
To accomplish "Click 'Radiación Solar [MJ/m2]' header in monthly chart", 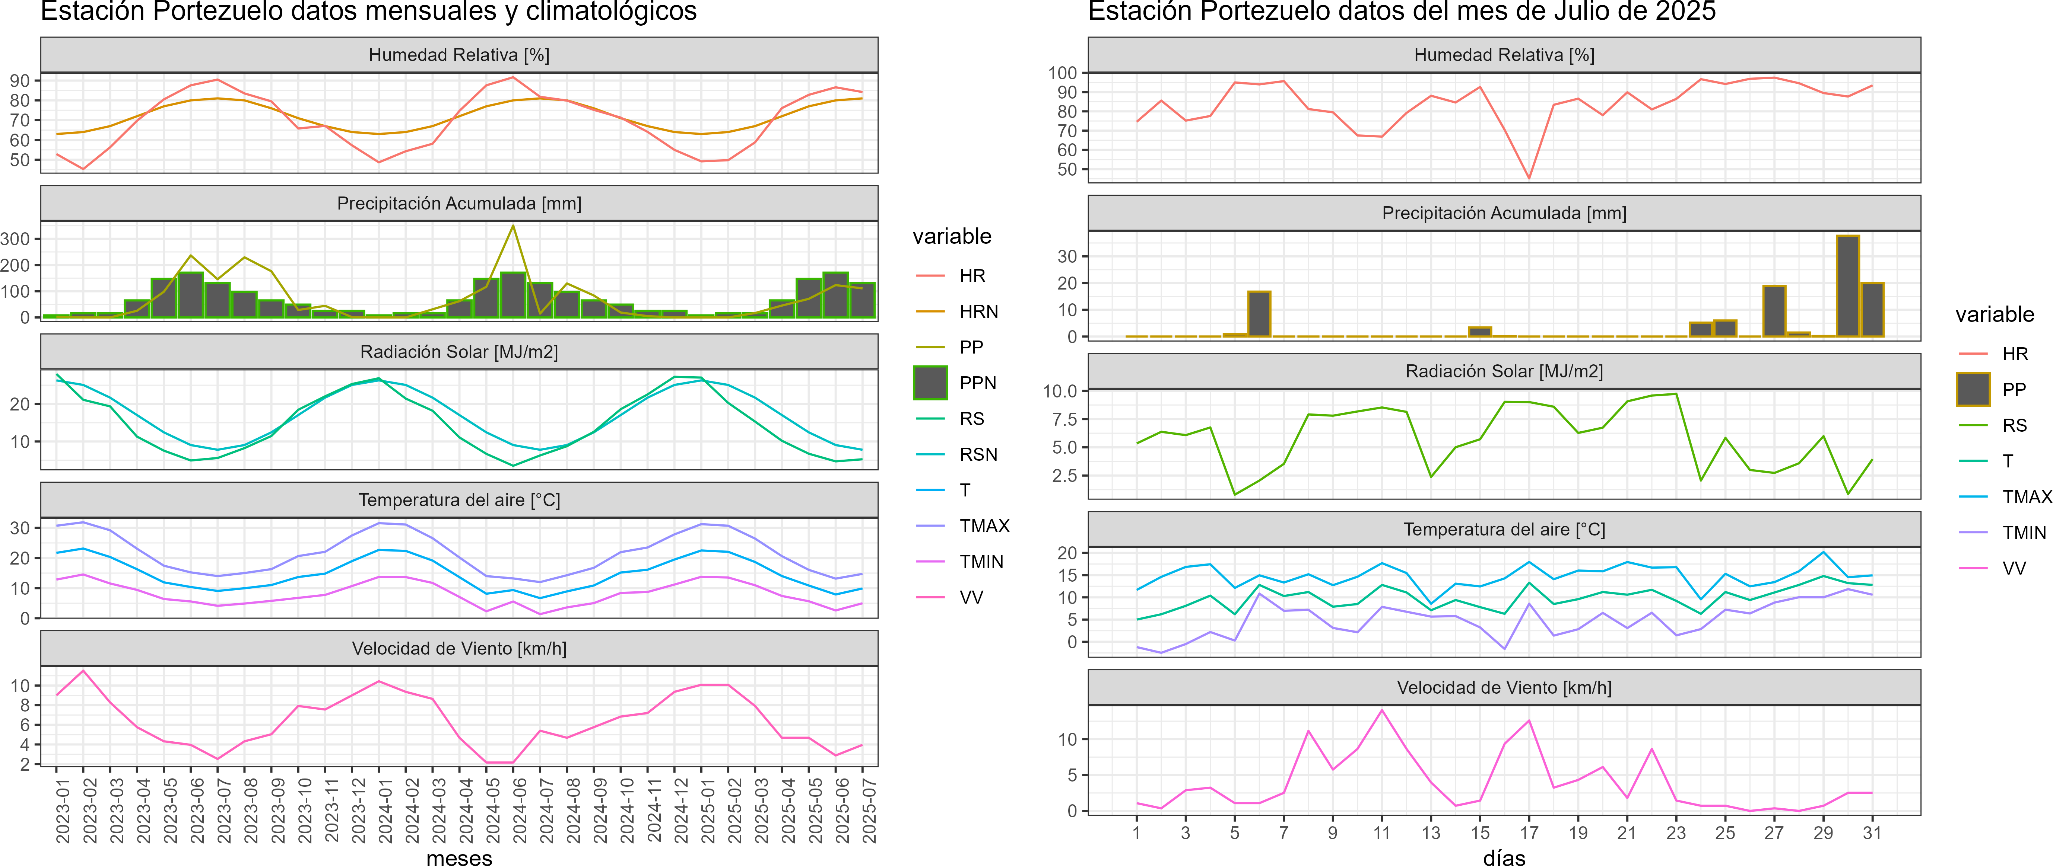I will click(x=459, y=352).
